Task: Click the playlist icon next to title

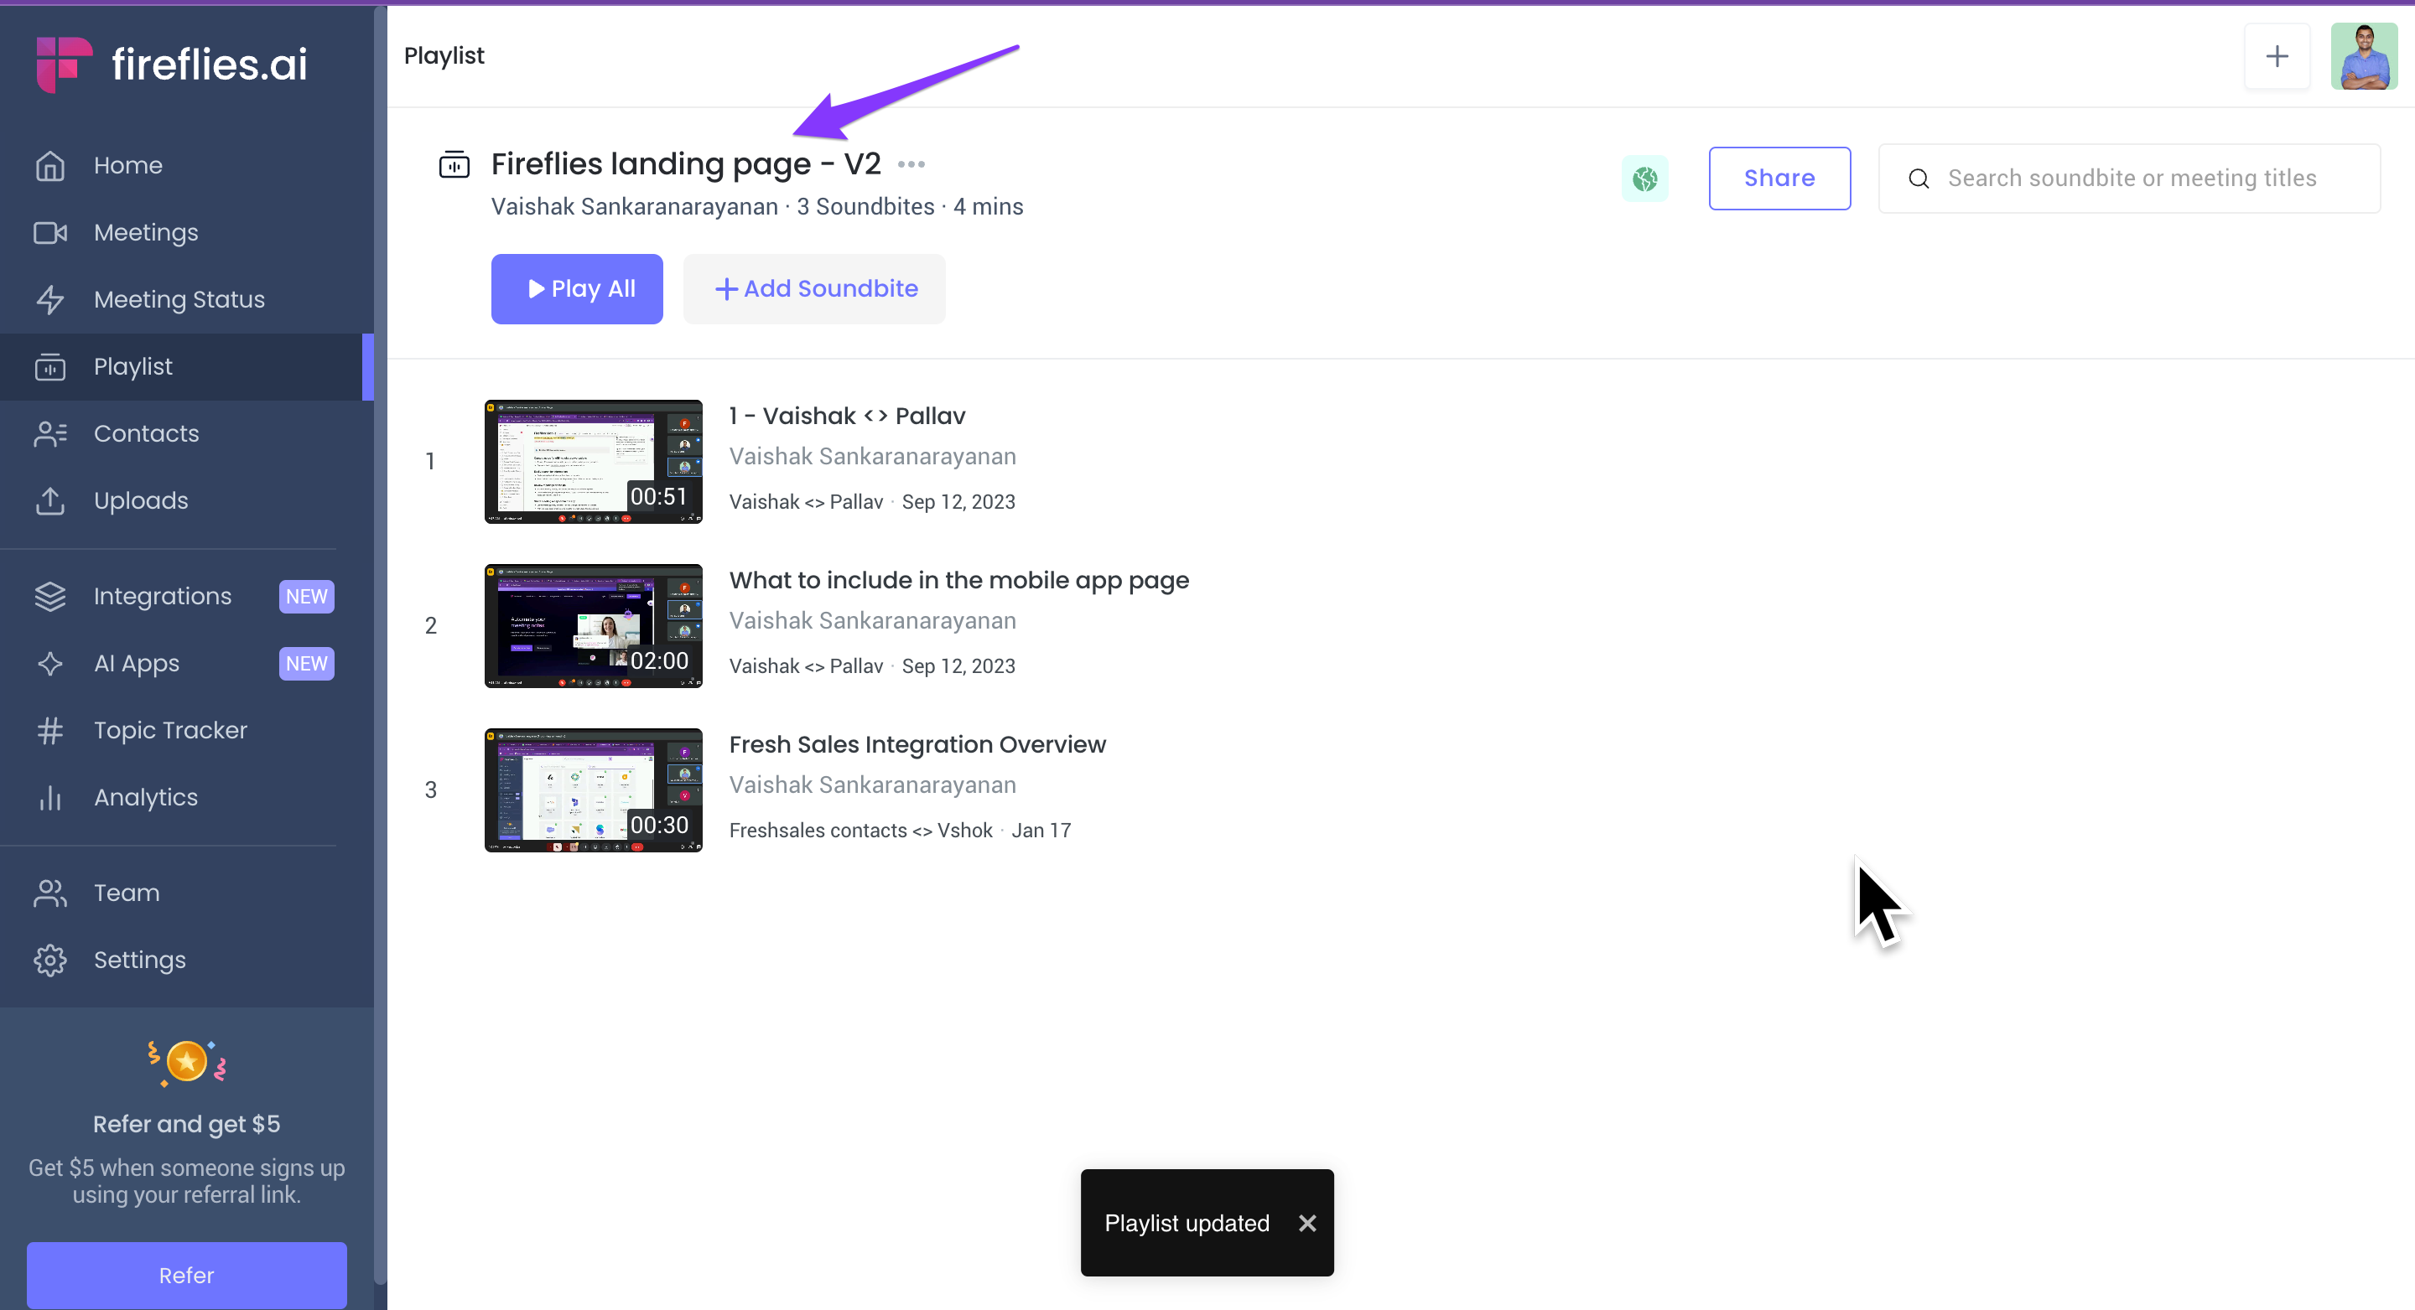Action: (454, 165)
